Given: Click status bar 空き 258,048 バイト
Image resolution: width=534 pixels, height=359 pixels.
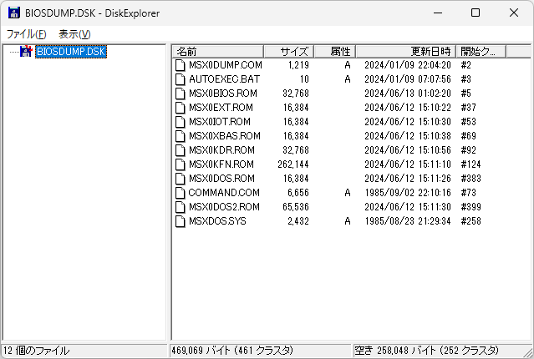Looking at the screenshot, I should pyautogui.click(x=395, y=351).
